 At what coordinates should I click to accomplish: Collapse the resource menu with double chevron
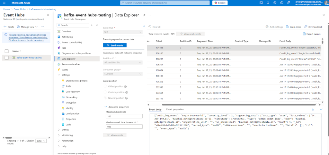pyautogui.click(x=97, y=25)
